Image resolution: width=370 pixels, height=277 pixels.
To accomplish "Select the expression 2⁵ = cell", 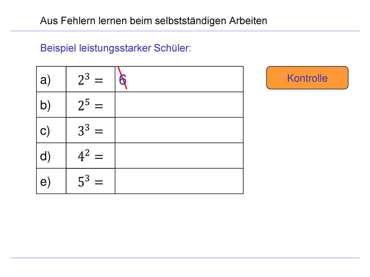I will (x=91, y=105).
